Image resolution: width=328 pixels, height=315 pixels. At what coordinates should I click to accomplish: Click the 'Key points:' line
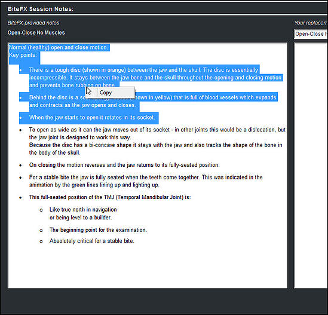pos(23,55)
